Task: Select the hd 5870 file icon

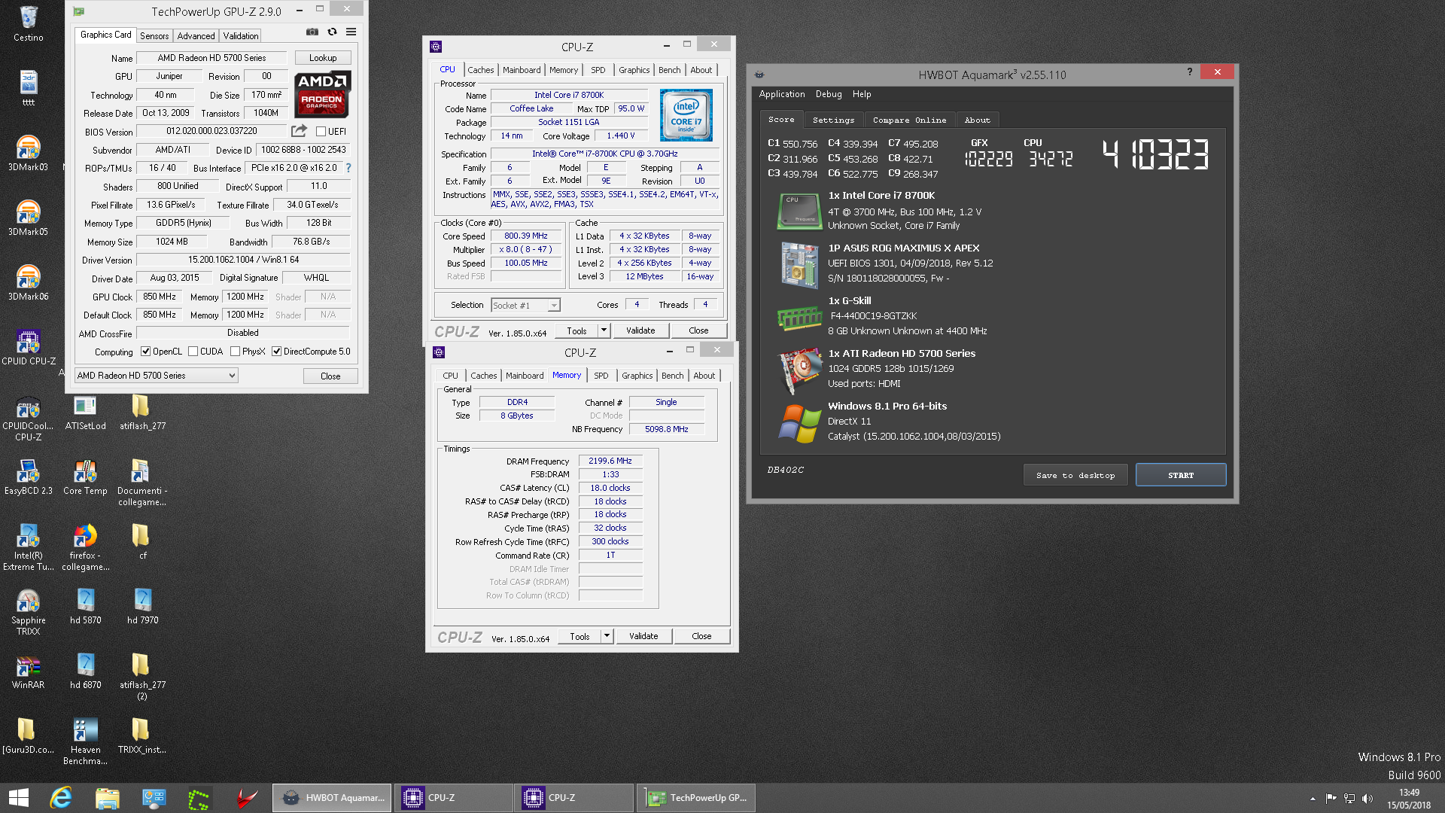Action: tap(85, 606)
